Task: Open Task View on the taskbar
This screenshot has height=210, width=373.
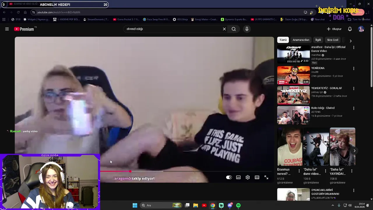Action: point(187,205)
